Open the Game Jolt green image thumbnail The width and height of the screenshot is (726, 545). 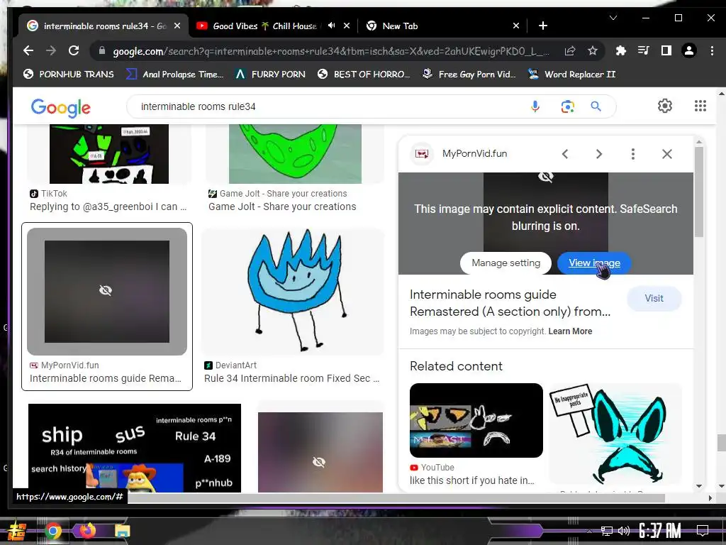295,153
